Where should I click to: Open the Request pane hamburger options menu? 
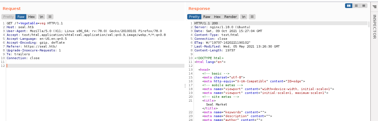(x=50, y=17)
